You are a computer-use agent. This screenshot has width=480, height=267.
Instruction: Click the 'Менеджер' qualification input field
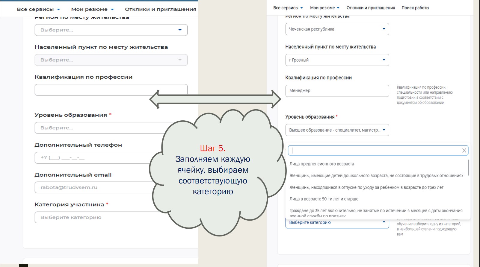337,91
